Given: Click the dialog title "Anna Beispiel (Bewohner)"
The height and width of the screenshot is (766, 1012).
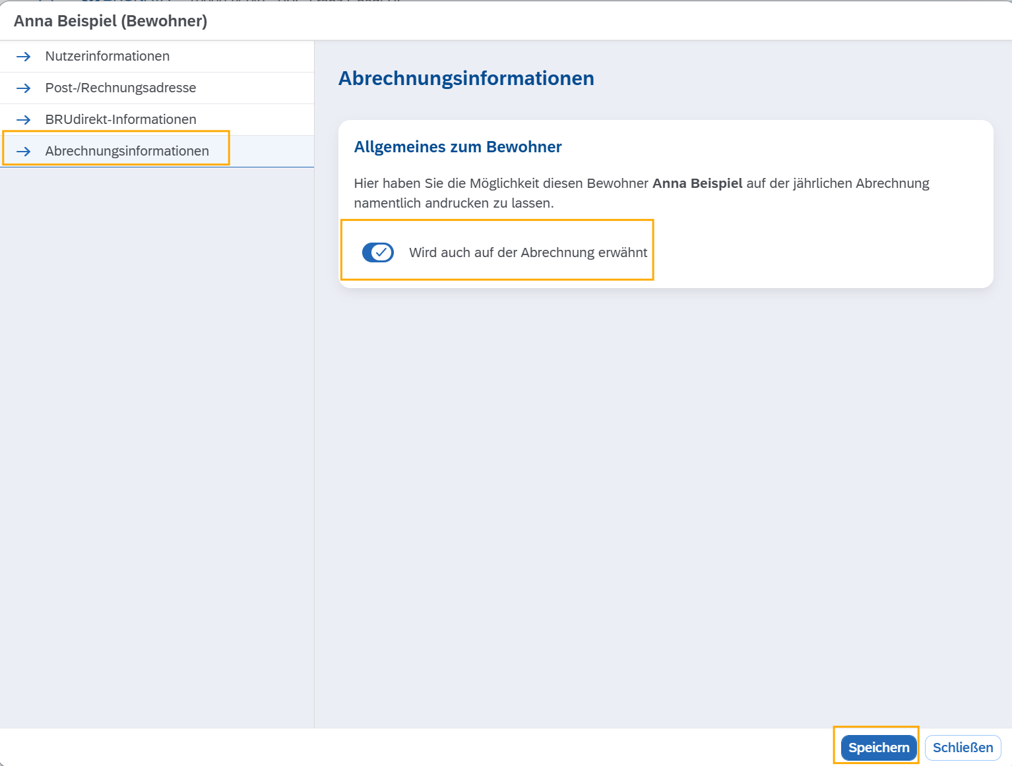Looking at the screenshot, I should pos(110,21).
